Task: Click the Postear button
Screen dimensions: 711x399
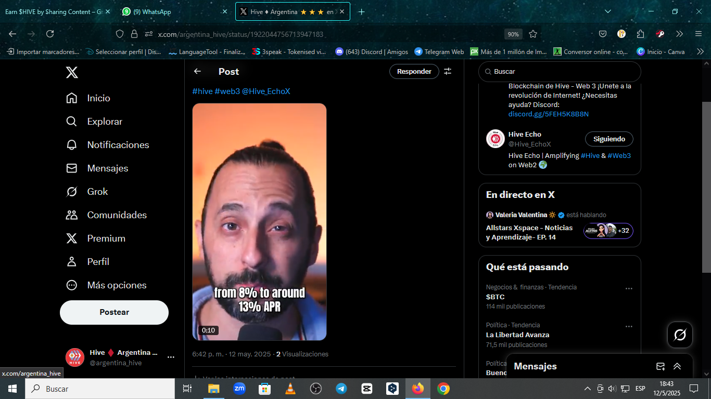Action: coord(114,312)
